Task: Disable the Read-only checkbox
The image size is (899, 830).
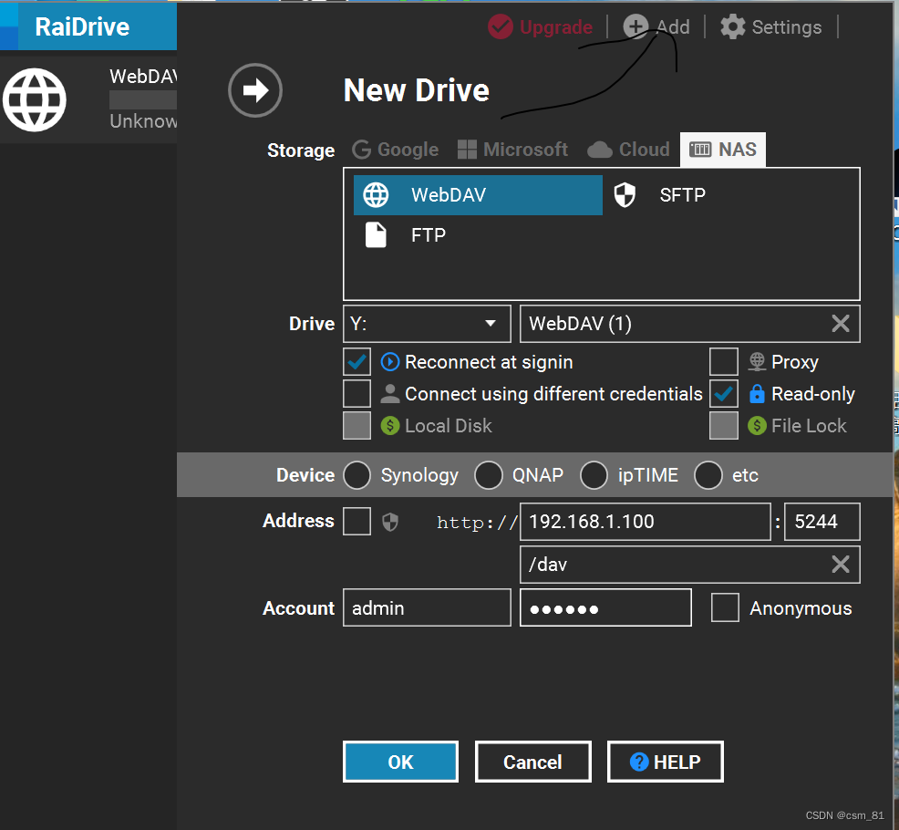Action: point(724,394)
